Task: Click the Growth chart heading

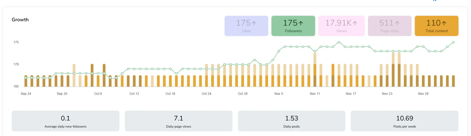Action: [20, 20]
